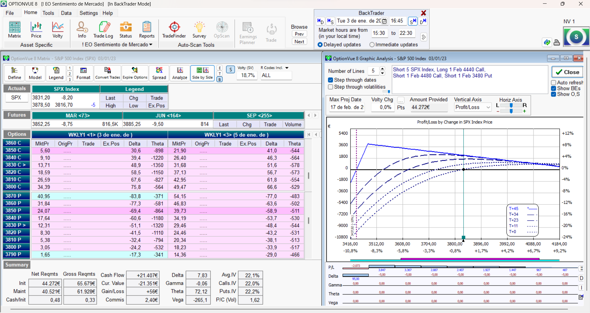Jump to first options expiration arrow
590x313 pixels.
click(309, 135)
